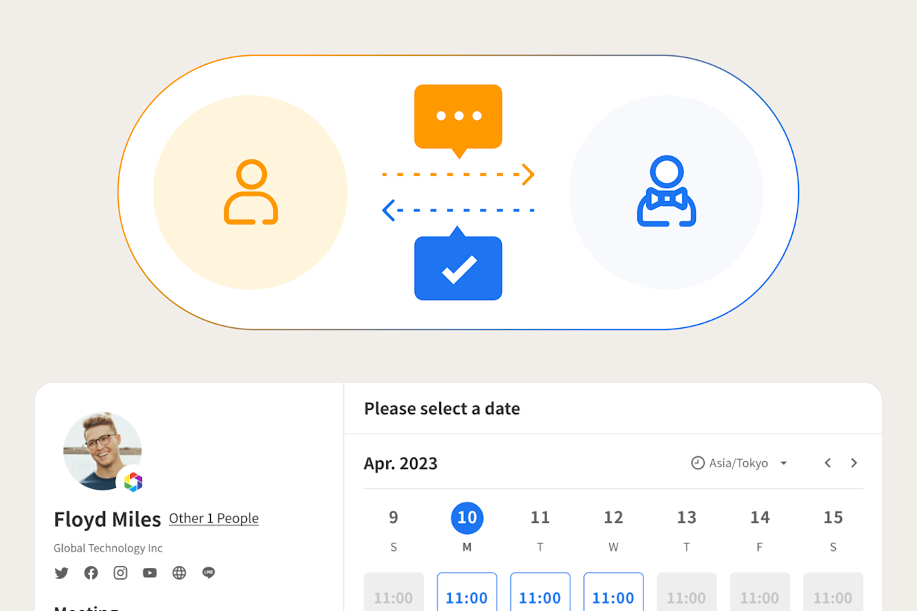Click the YouTube channel icon
Viewport: 917px width, 611px height.
[149, 573]
